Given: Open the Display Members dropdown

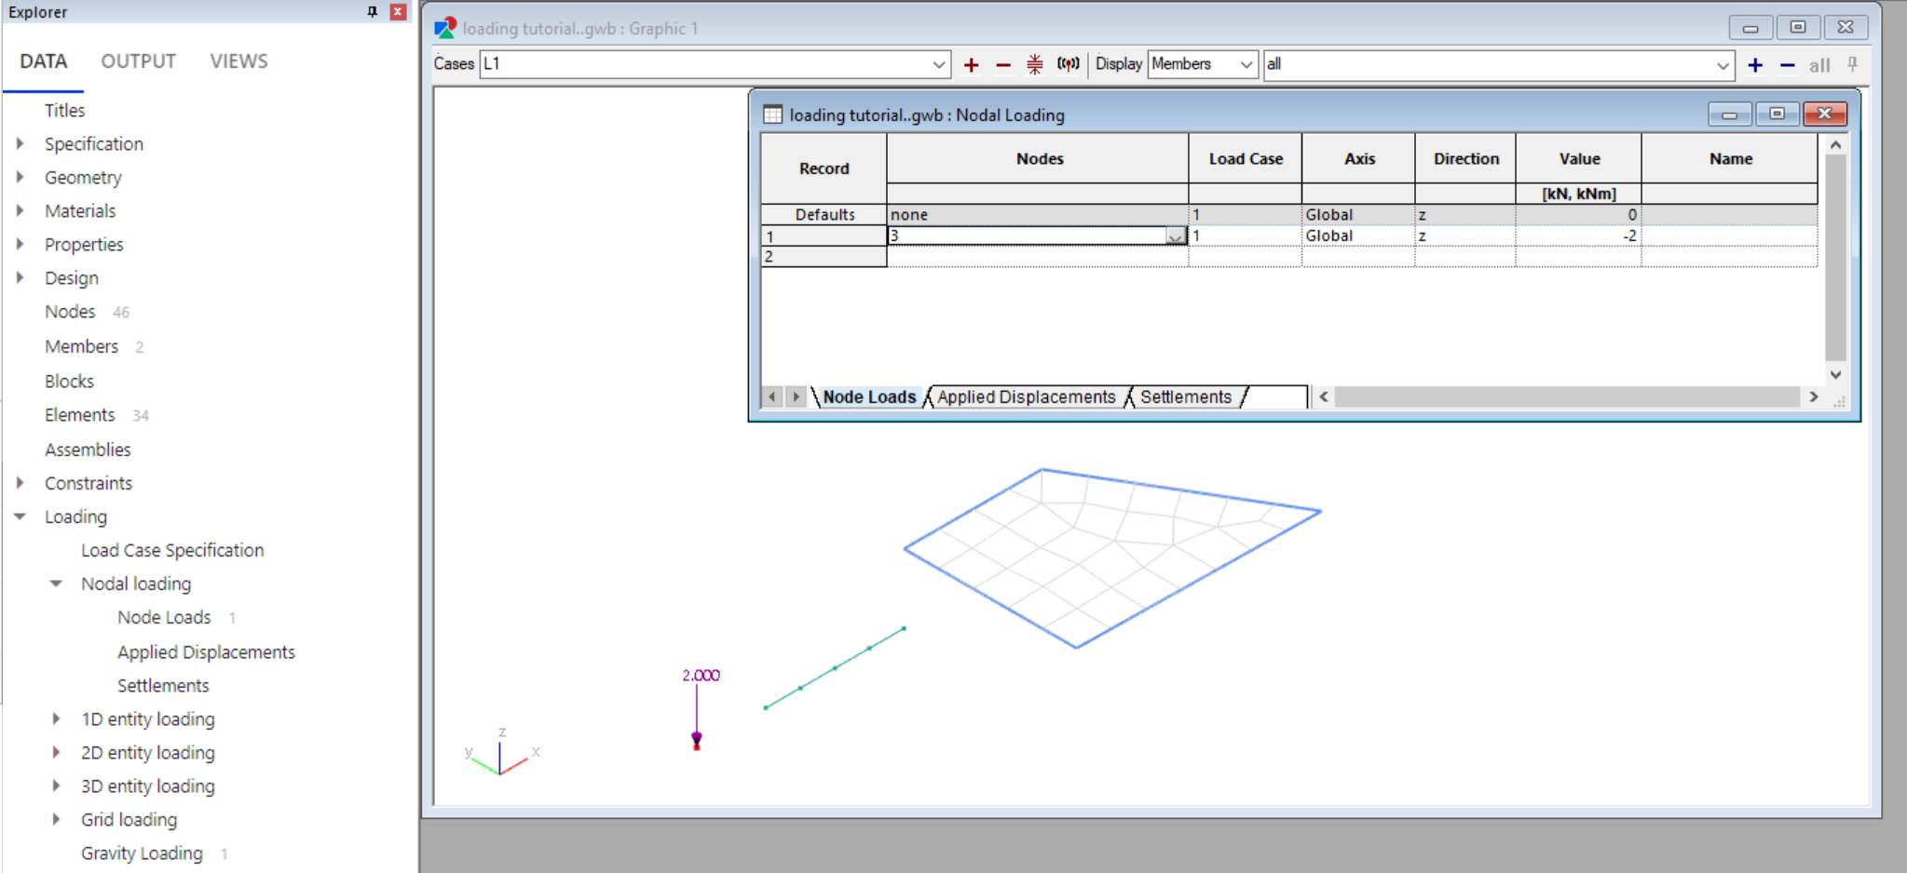Looking at the screenshot, I should pyautogui.click(x=1246, y=64).
